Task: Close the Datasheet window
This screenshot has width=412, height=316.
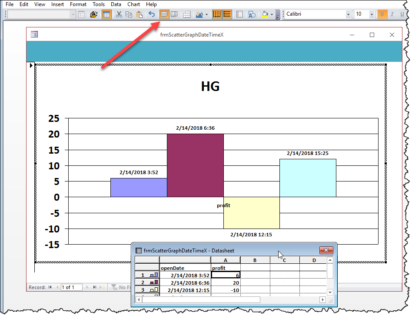Action: 326,250
